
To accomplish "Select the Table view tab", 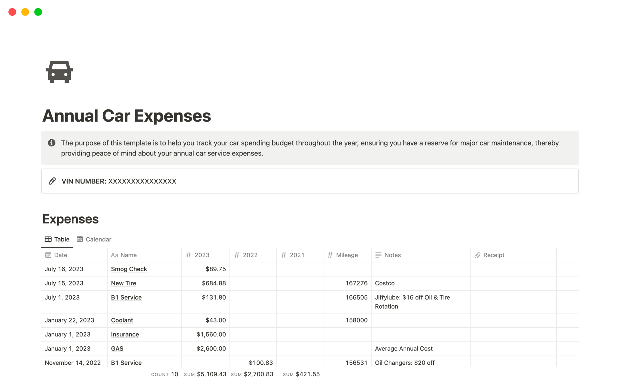I will pos(57,239).
